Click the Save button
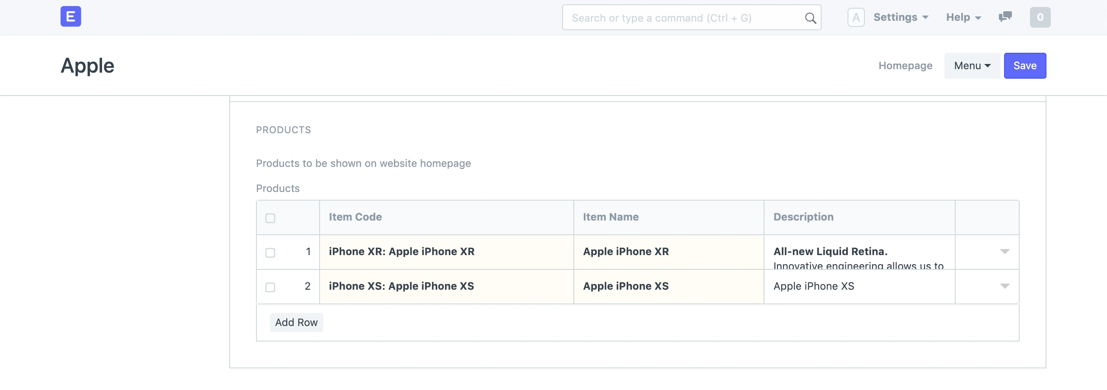This screenshot has height=390, width=1107. [1025, 65]
